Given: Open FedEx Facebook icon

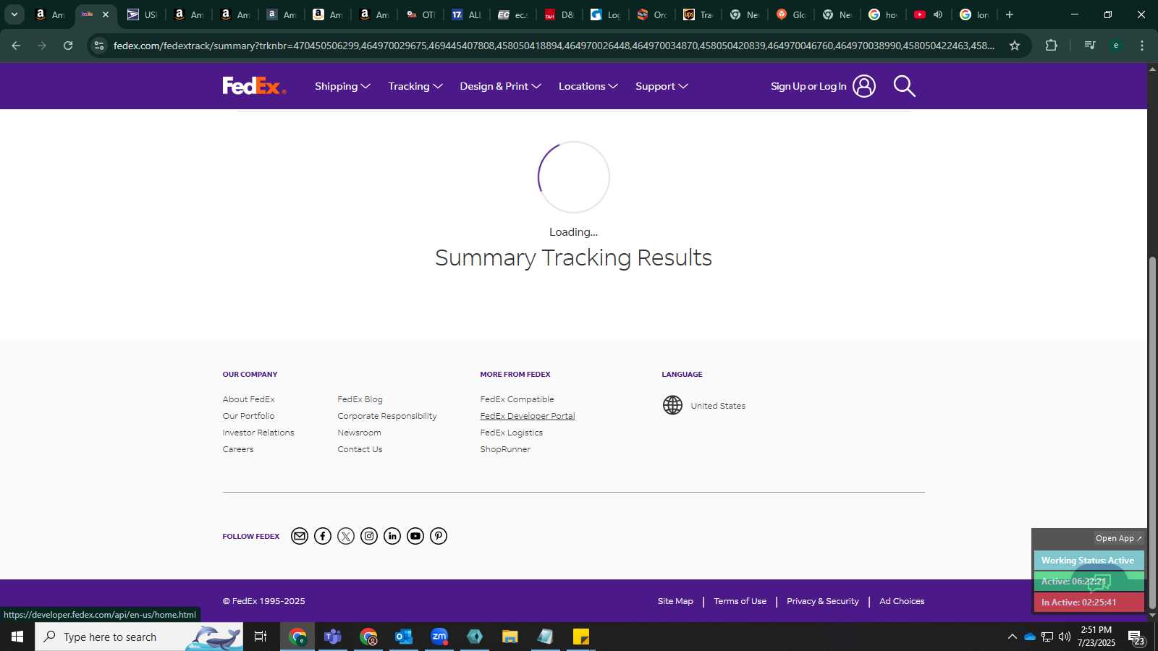Looking at the screenshot, I should [323, 536].
